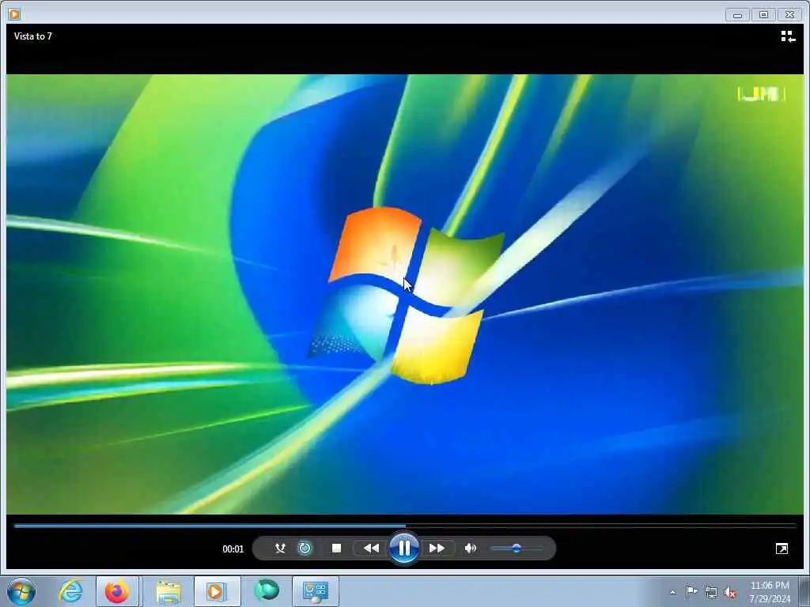Switch to Library view
This screenshot has height=607, width=810.
click(x=788, y=36)
